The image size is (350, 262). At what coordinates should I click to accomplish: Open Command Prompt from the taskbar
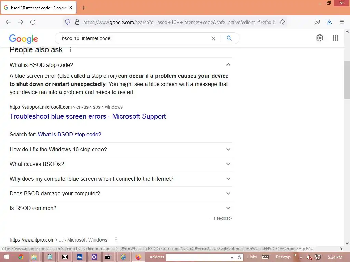(x=108, y=257)
